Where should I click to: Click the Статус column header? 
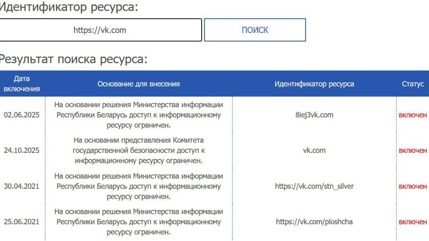coord(412,84)
